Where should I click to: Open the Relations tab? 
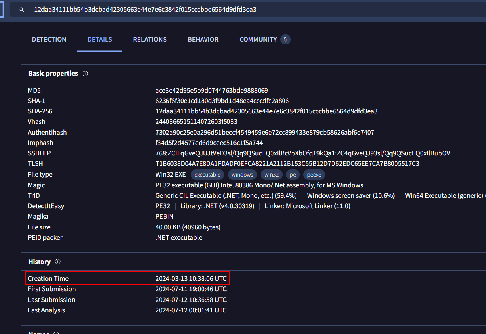point(150,39)
